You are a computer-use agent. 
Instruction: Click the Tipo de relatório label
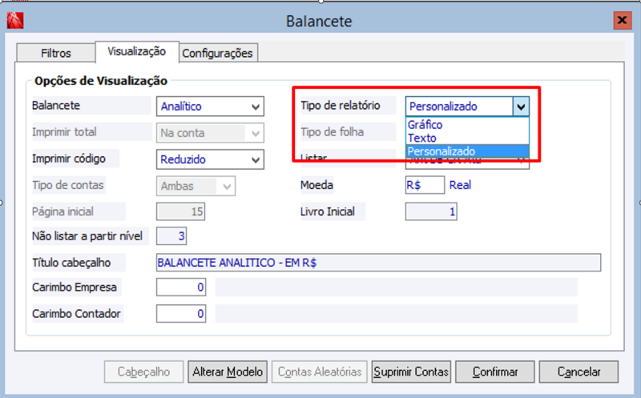click(341, 106)
